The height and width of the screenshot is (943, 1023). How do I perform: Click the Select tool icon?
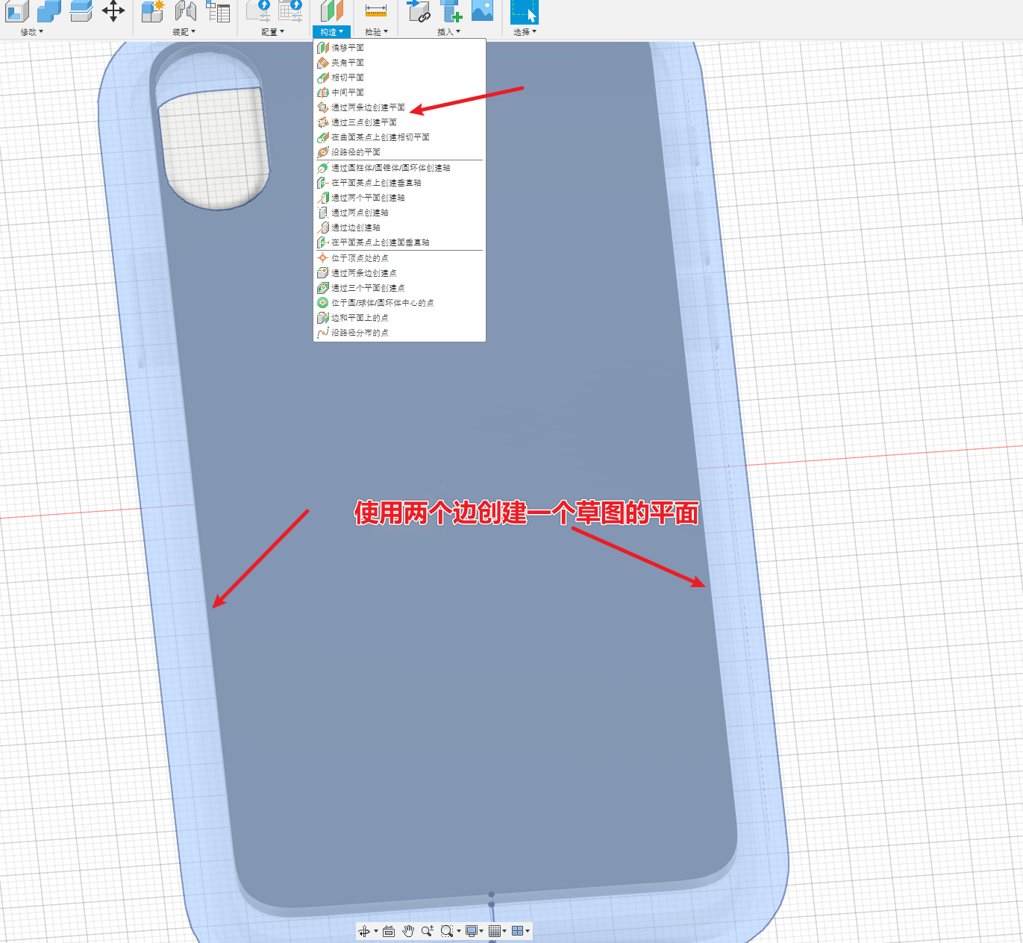coord(525,10)
